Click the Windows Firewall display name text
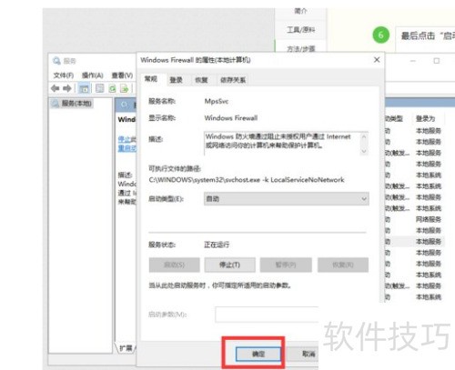Viewport: 455px width, 370px height. [x=231, y=118]
